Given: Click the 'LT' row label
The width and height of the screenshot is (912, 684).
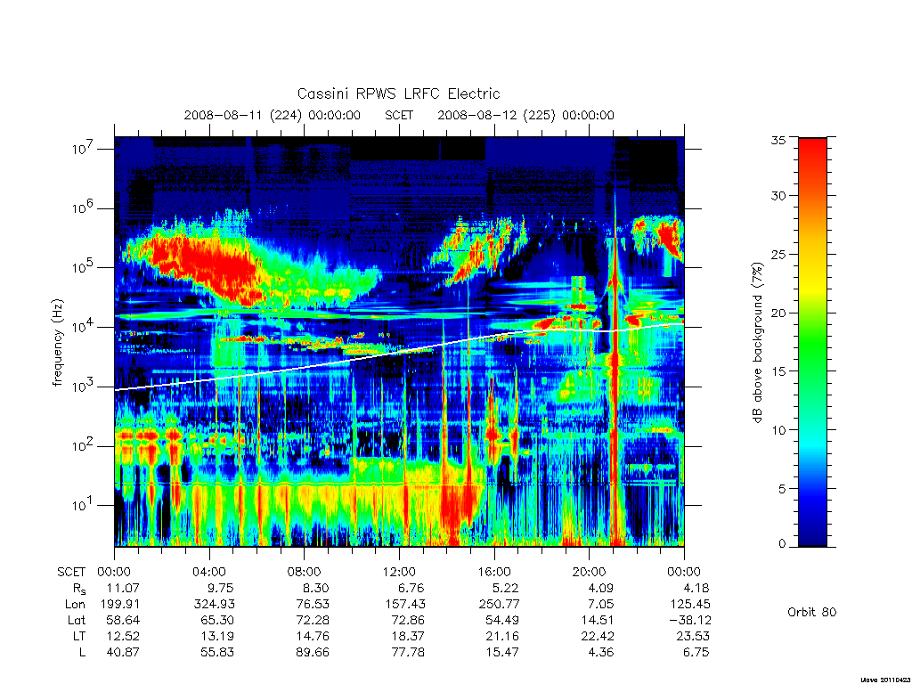Looking at the screenshot, I should [78, 636].
